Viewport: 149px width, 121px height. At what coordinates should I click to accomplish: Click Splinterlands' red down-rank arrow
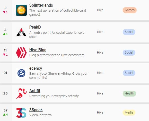click(4, 12)
